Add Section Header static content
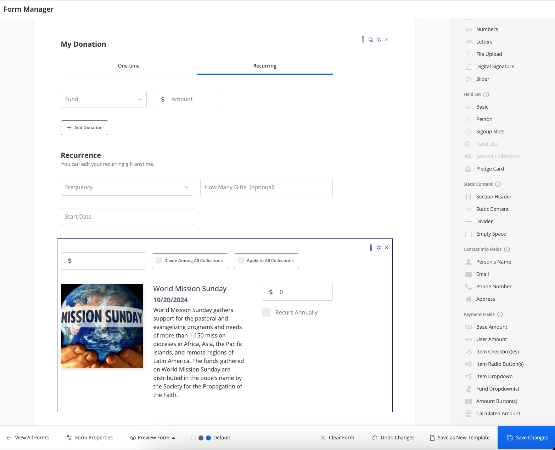 coord(494,197)
